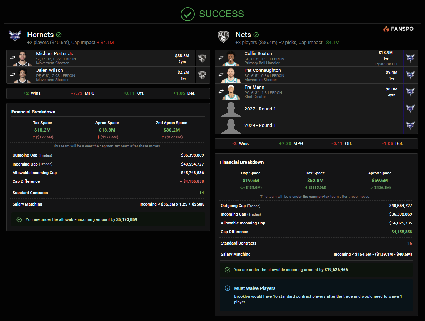Click Nets logo in Michael Porter Jr. row
Screen dimensions: 425x321
click(202, 58)
